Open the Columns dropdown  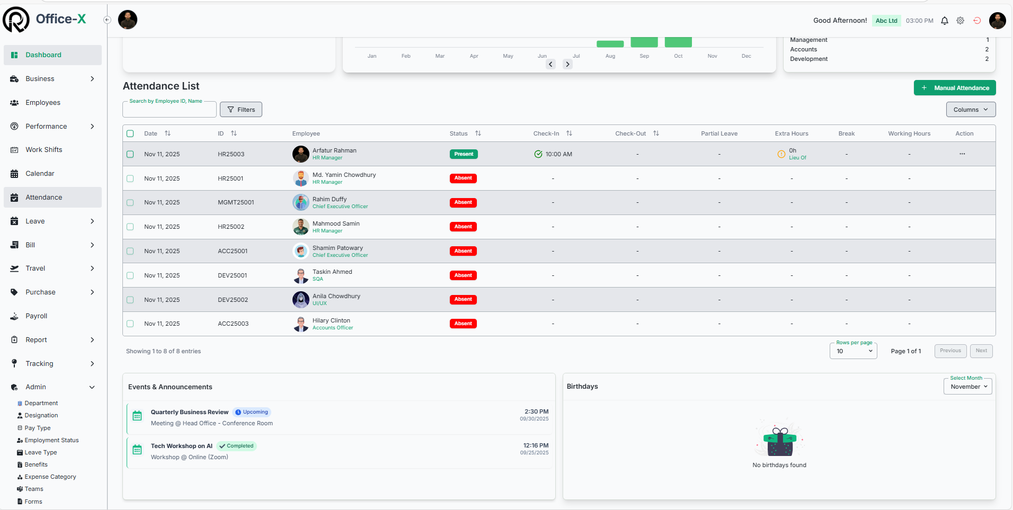point(970,110)
